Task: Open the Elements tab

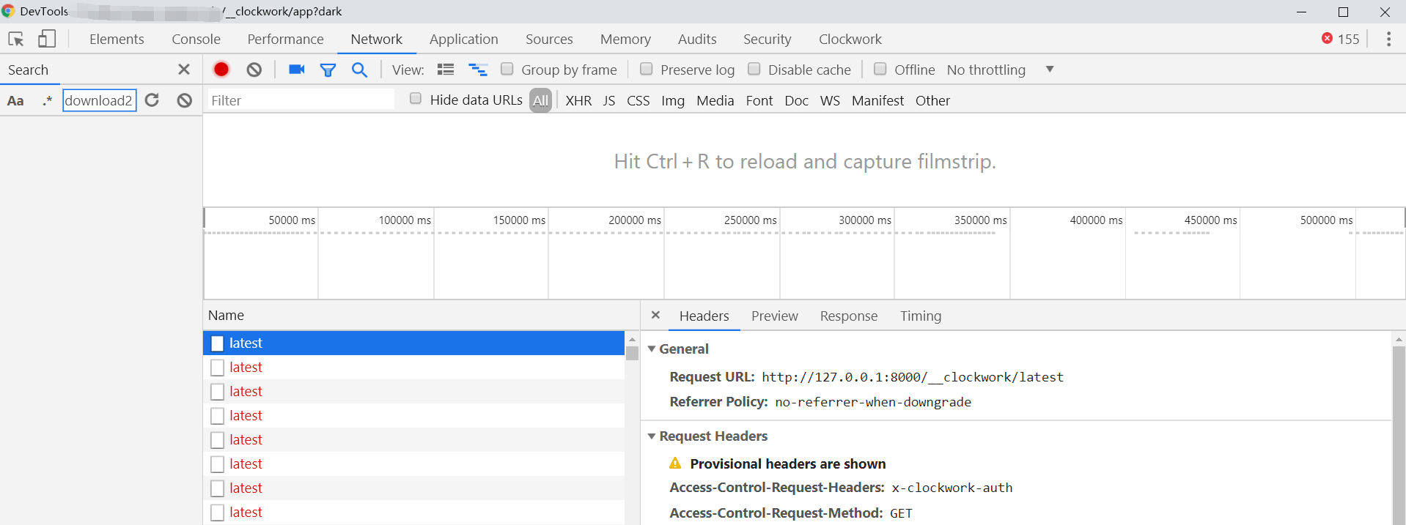Action: (117, 39)
